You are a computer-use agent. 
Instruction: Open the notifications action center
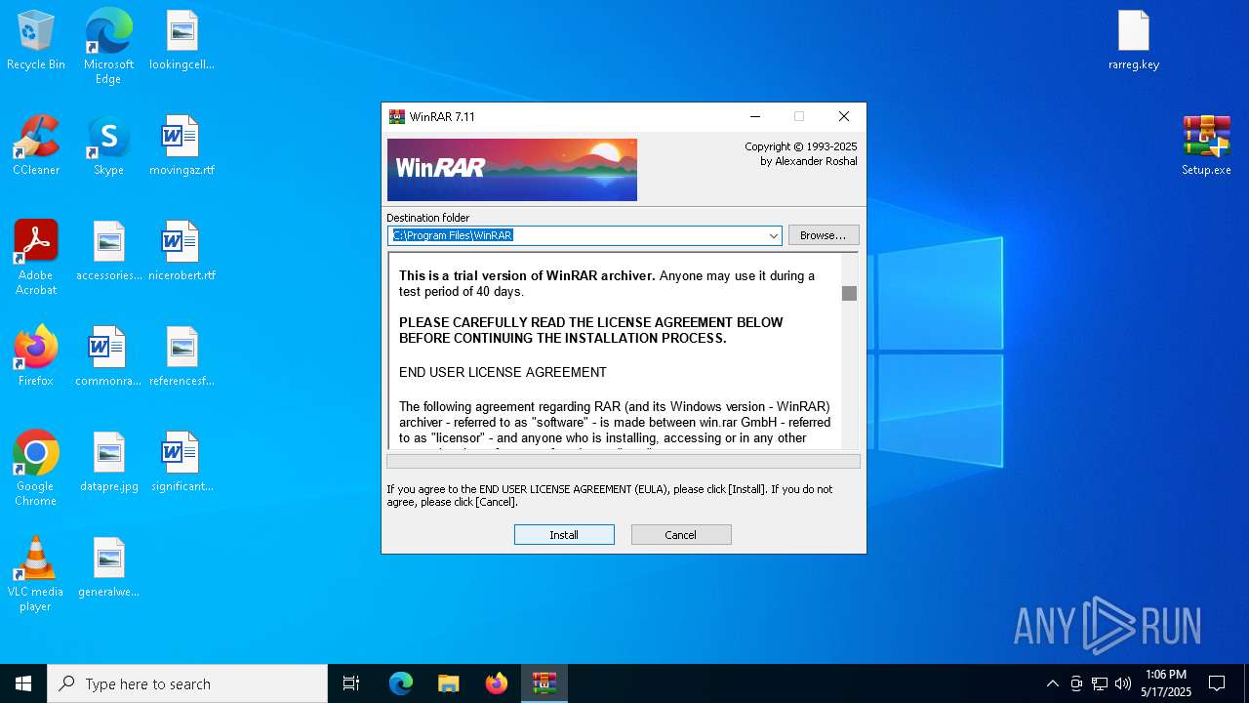[x=1217, y=683]
